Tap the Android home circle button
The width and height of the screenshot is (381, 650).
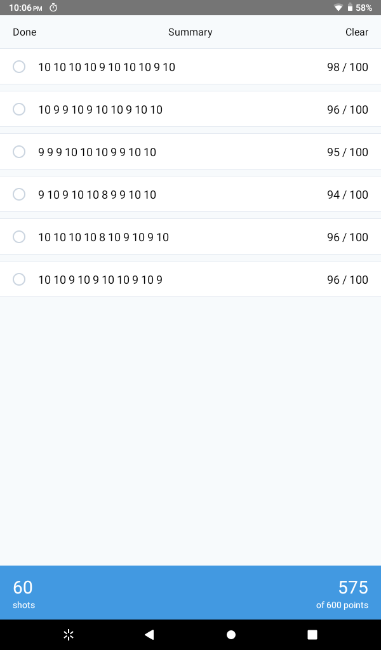pos(231,634)
